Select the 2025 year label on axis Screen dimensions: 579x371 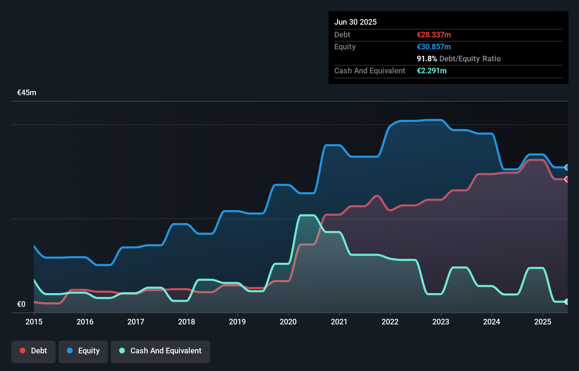click(x=543, y=322)
